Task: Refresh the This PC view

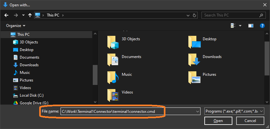Action: [194, 15]
